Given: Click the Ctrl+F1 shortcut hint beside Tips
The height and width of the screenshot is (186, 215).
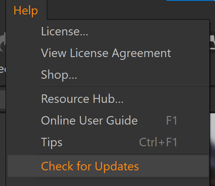Looking at the screenshot, I should pos(158,142).
